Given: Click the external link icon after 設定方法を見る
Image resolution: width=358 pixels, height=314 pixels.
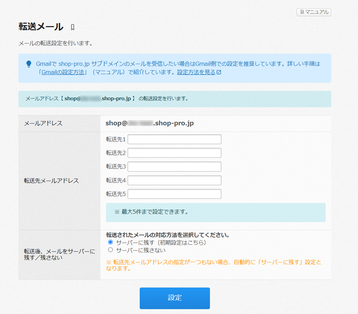Looking at the screenshot, I should 219,72.
